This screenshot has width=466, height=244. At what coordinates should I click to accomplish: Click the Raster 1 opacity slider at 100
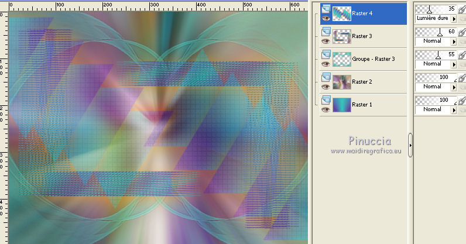click(x=436, y=101)
